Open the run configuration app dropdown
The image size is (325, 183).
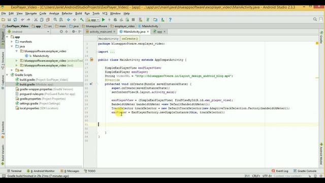pos(93,20)
